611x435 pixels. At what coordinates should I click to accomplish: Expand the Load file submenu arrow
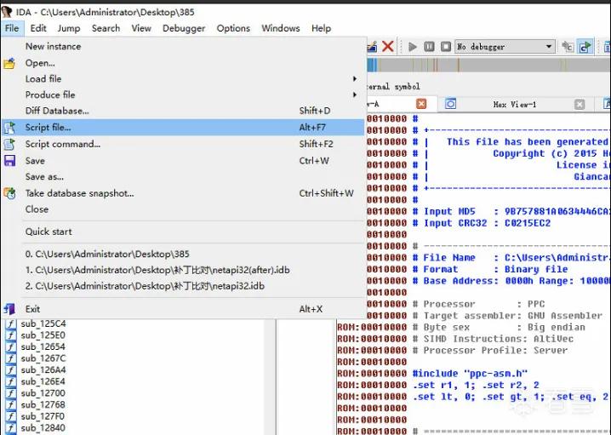coord(355,78)
